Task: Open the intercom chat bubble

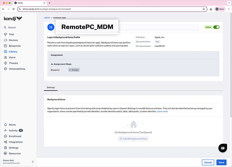Action: [222, 148]
